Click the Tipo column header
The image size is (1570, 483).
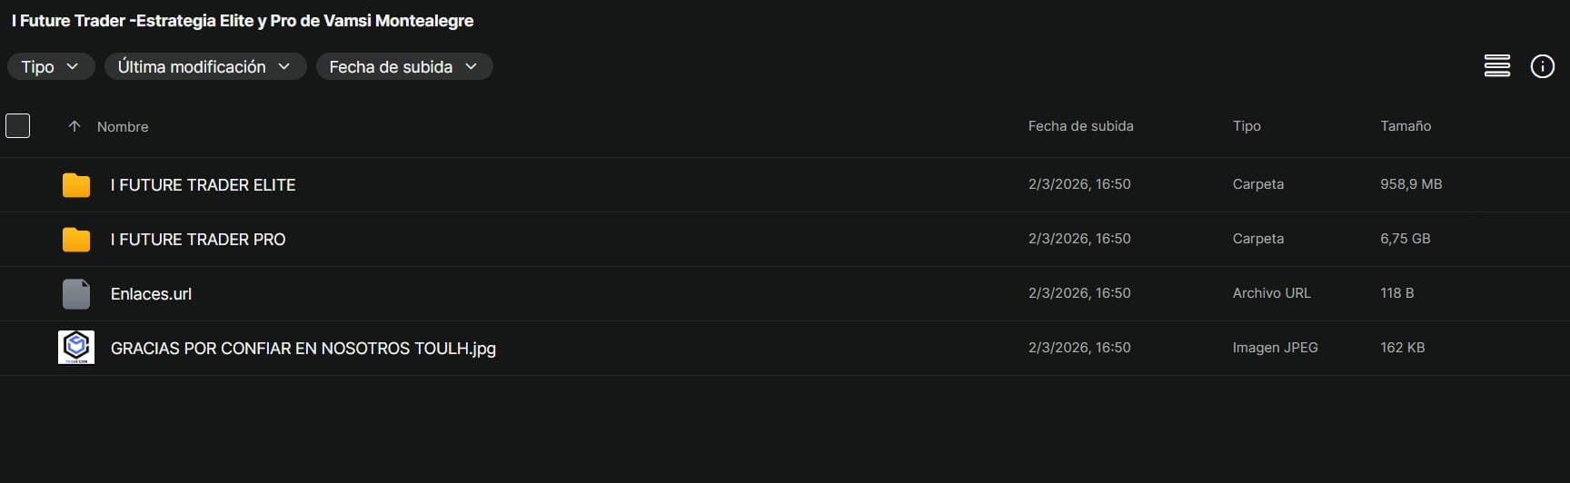coord(1246,126)
